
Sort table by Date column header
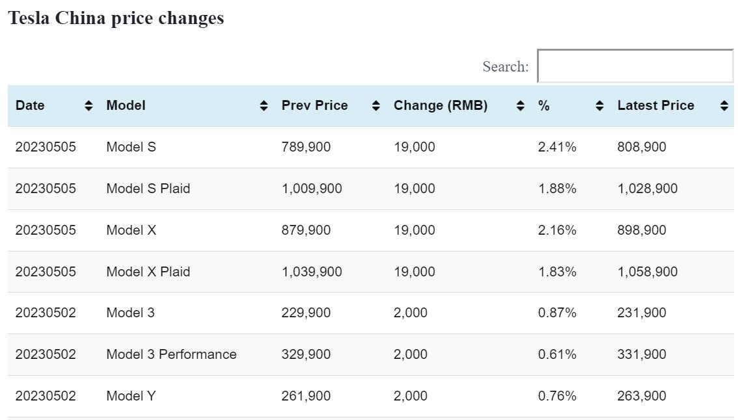click(x=31, y=105)
